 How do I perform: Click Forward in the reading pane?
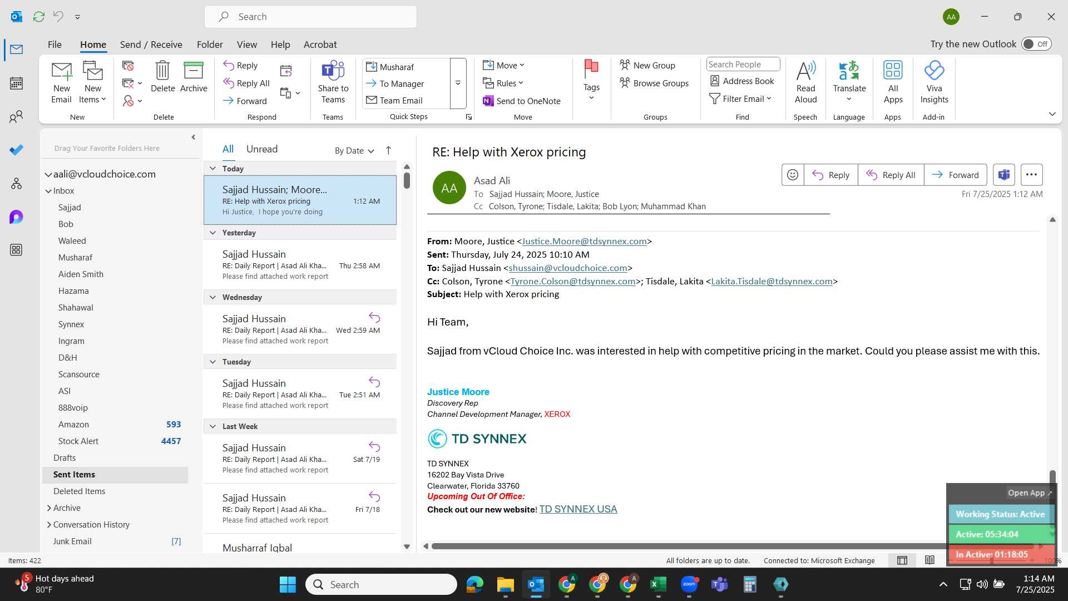point(955,175)
